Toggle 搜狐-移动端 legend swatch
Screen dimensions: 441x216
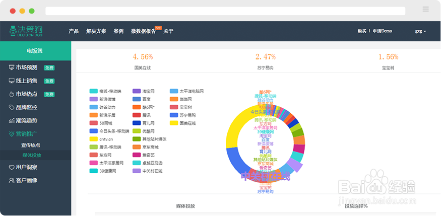coord(93,91)
